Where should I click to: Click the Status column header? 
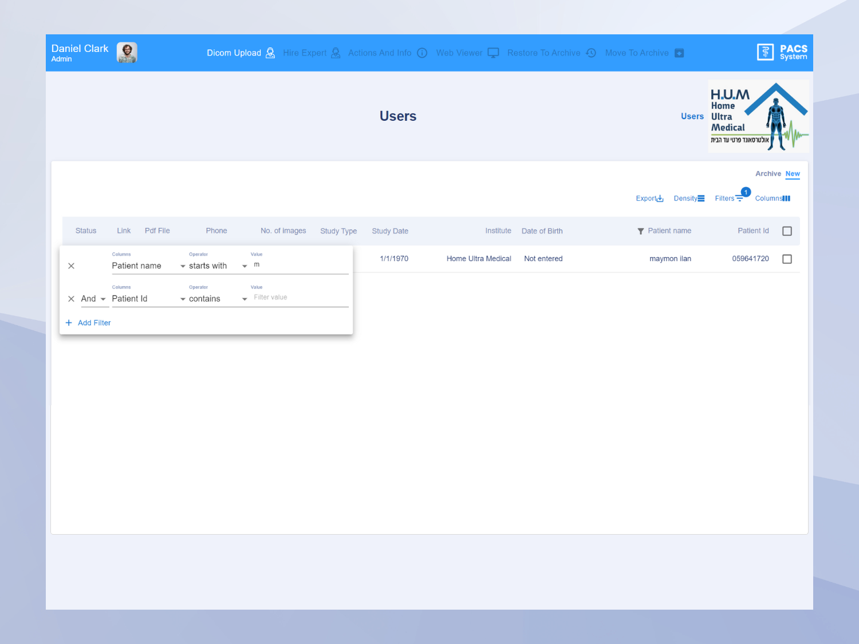pos(86,231)
